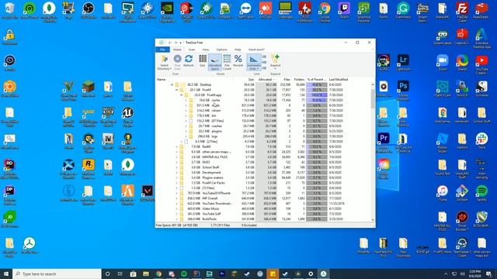The height and width of the screenshot is (279, 497).
Task: Expand the RedM folder
Action: (177, 146)
